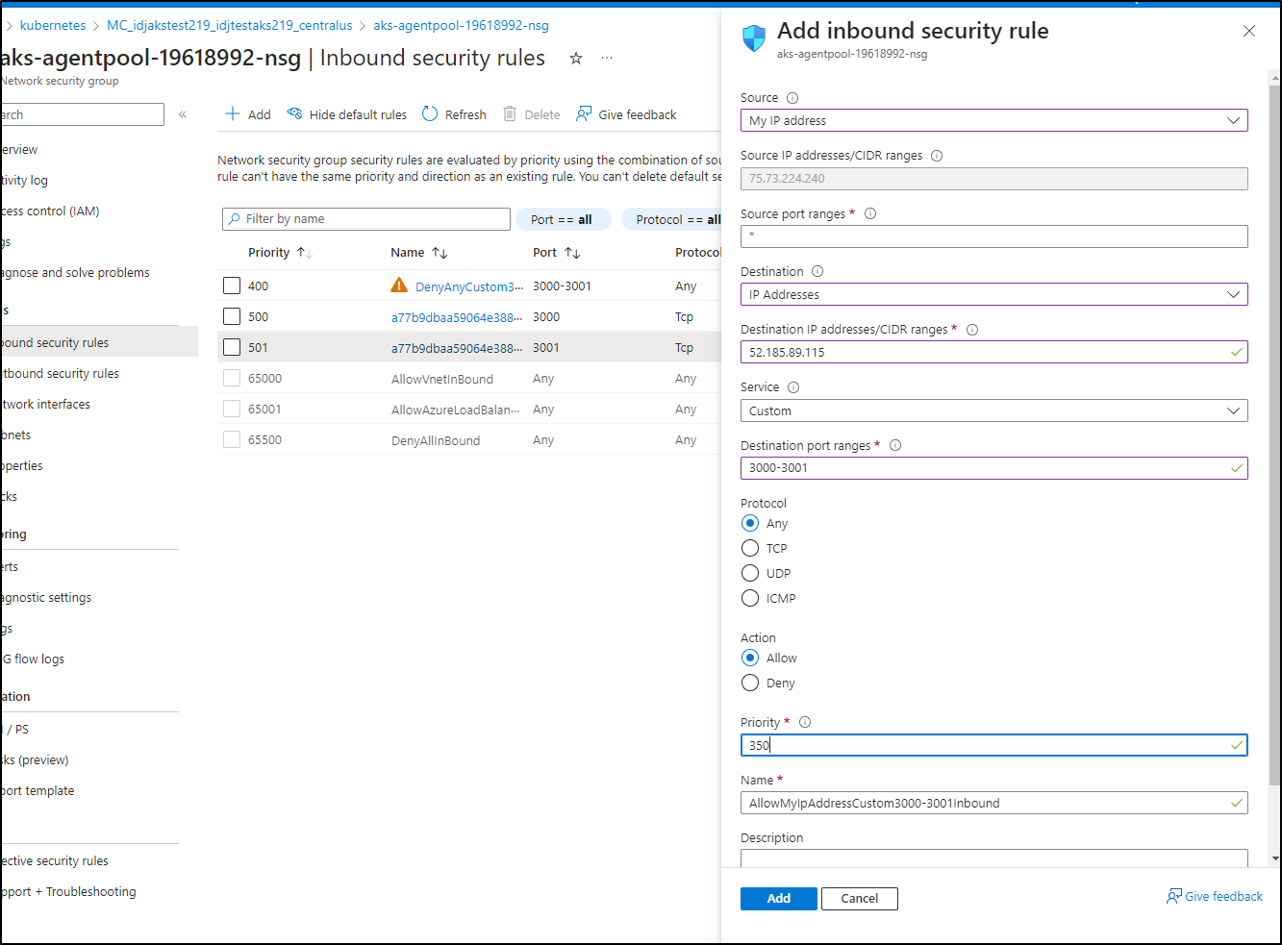Click the Add plus icon in toolbar
This screenshot has width=1282, height=945.
tap(233, 114)
